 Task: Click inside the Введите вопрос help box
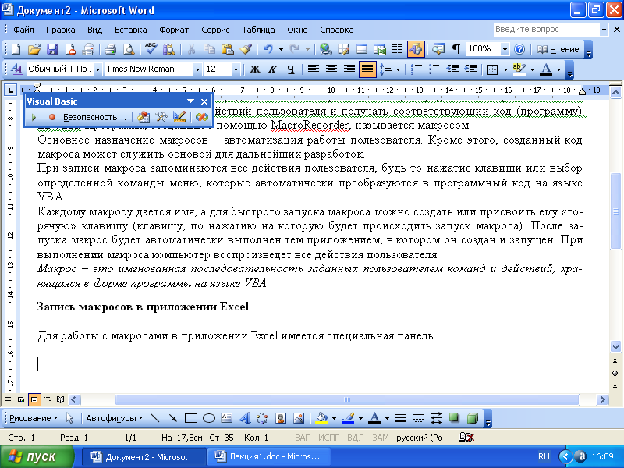click(545, 29)
